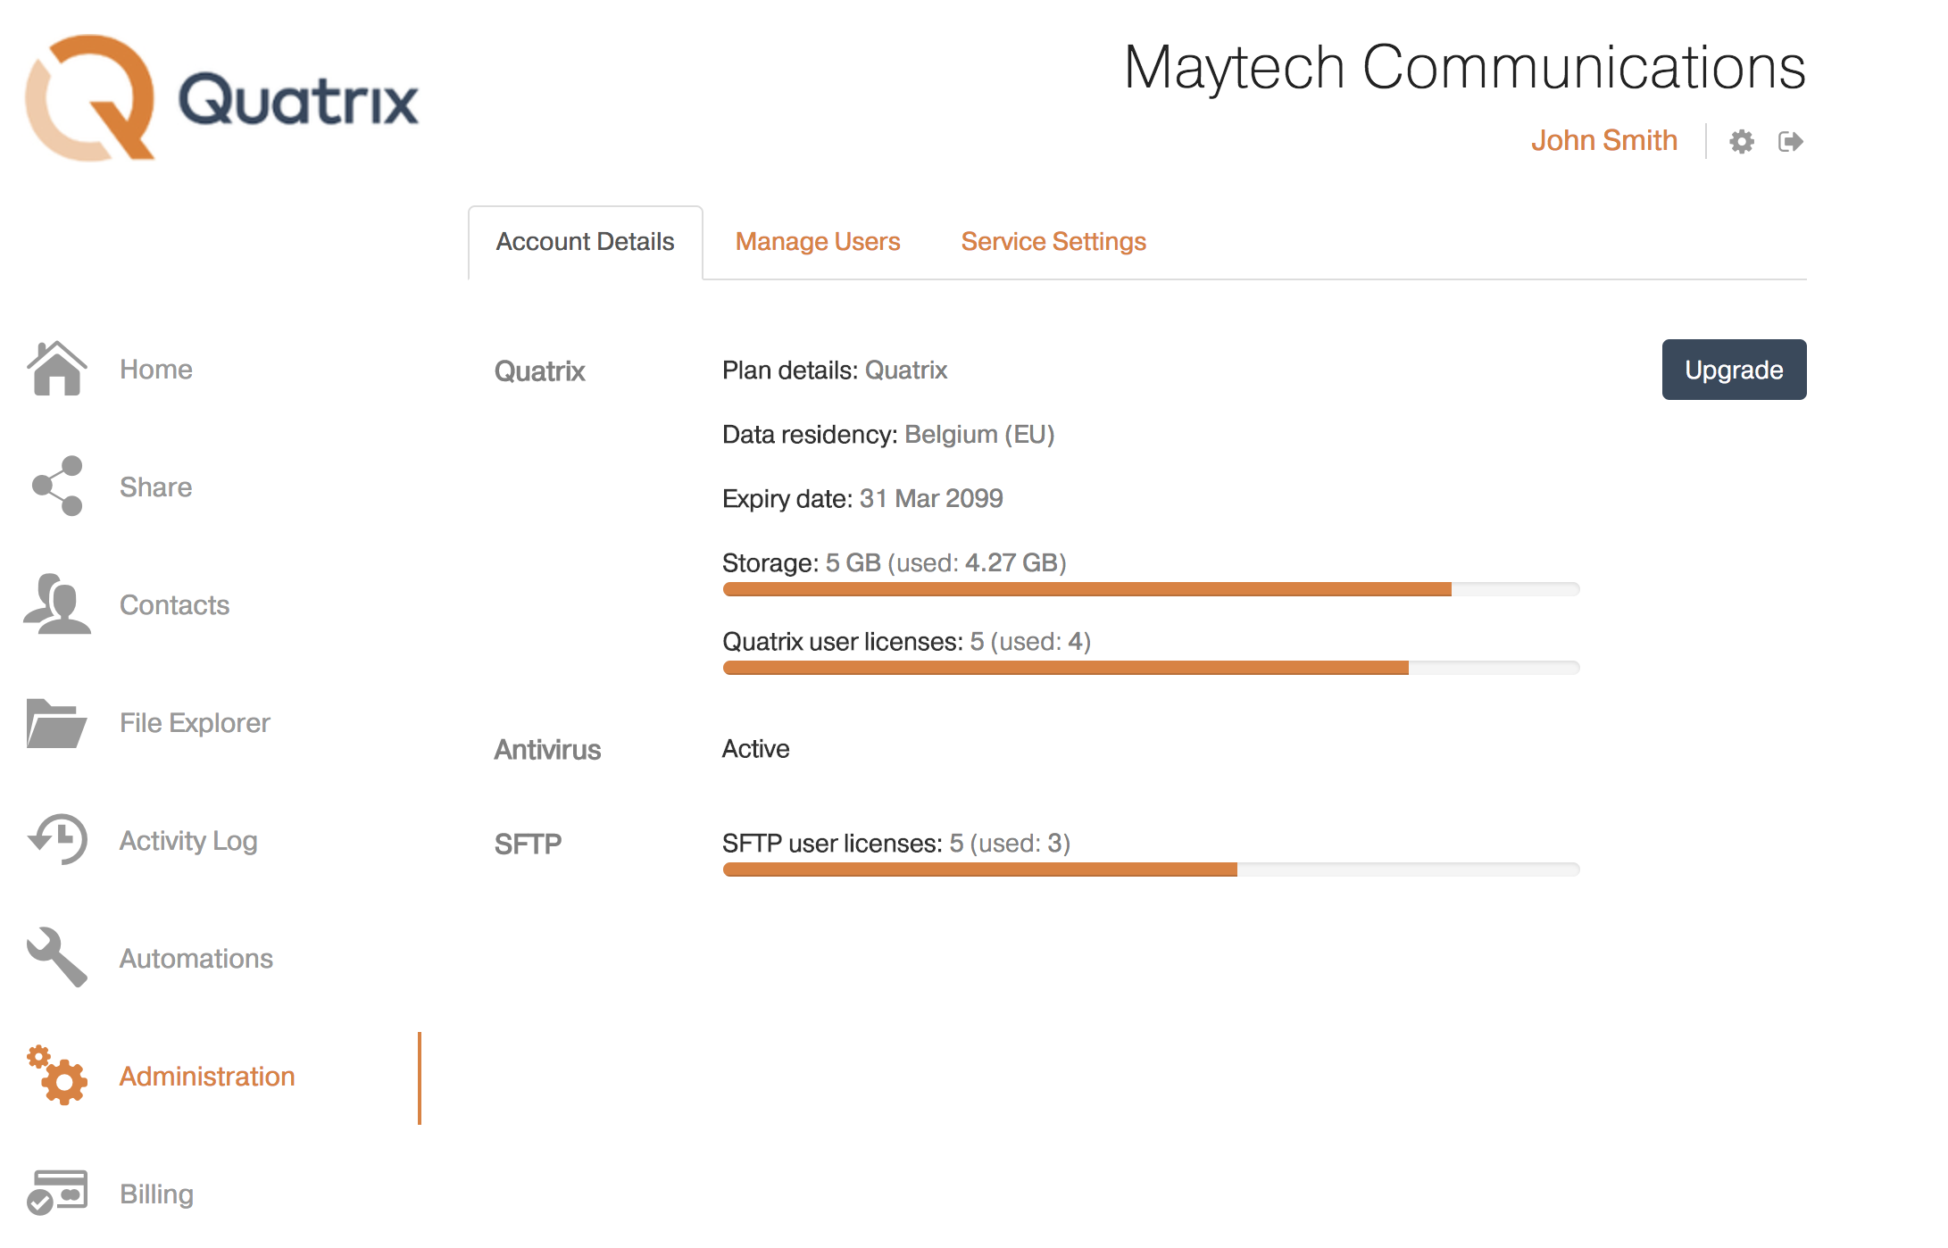Click the 'Storage: 5 GB (used: 4.27 GB)' text
This screenshot has height=1248, width=1948.
895,563
